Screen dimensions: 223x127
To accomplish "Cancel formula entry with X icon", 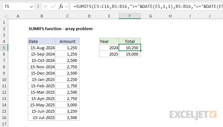I will (x=46, y=6).
